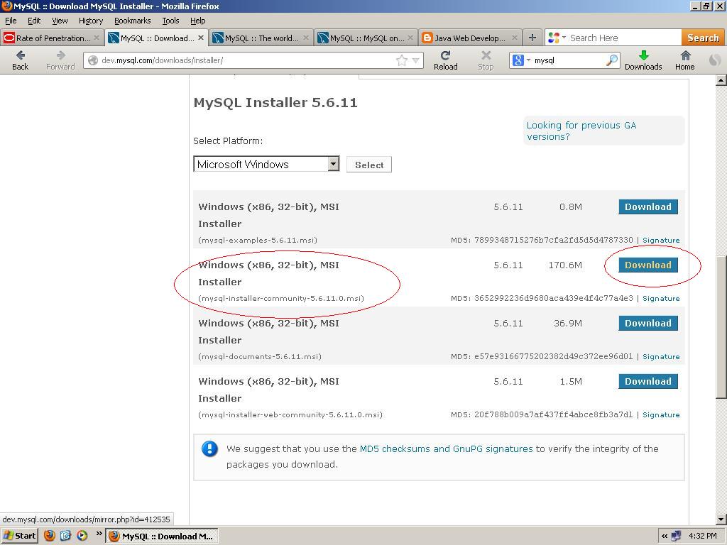
Task: Open Signature link for mysql-documents
Action: (x=661, y=356)
